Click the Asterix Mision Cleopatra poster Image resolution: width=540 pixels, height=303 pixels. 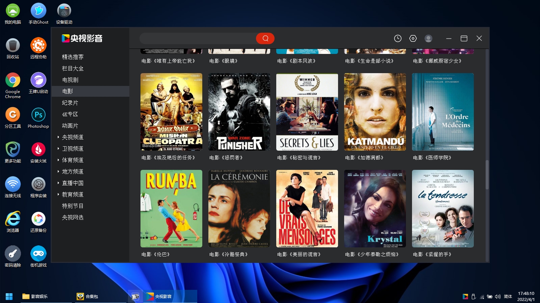click(x=171, y=112)
